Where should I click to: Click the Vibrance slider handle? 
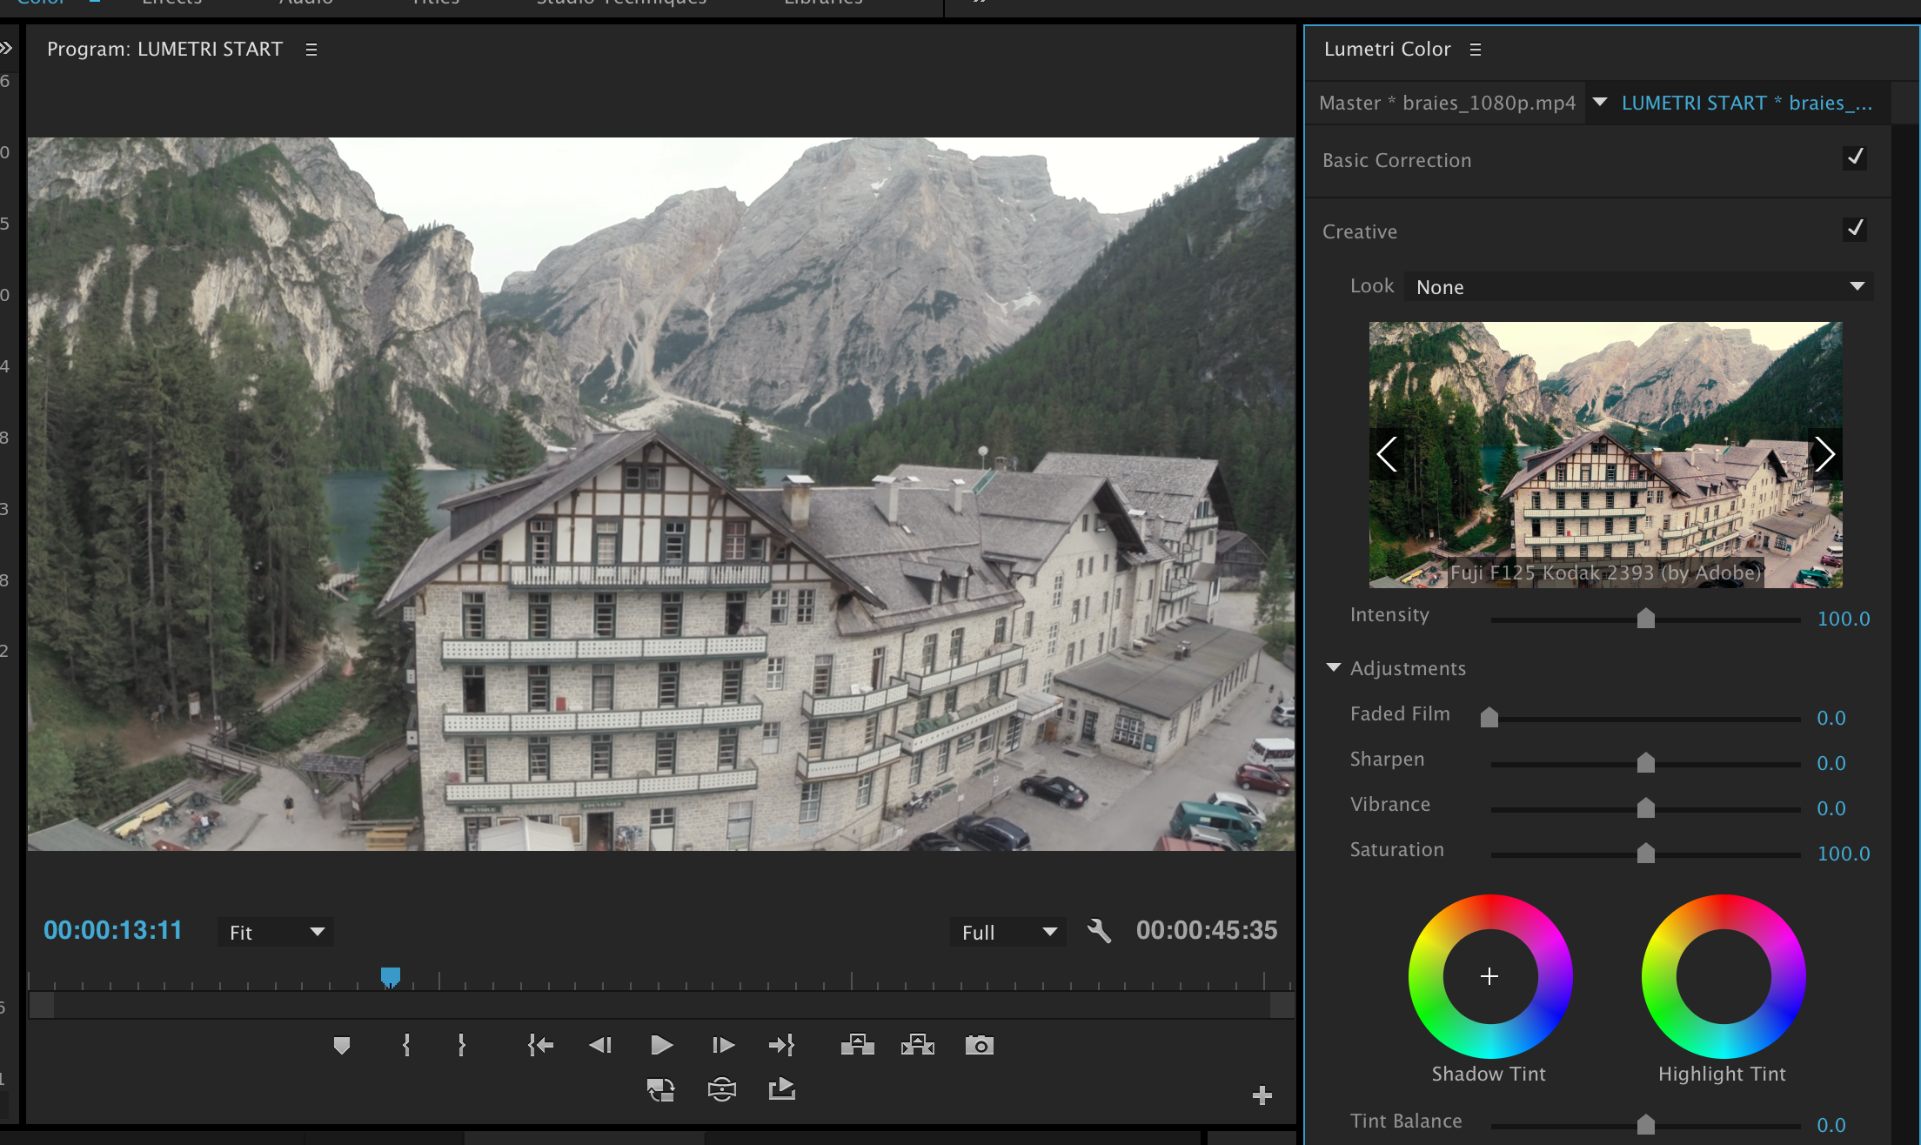click(1646, 808)
